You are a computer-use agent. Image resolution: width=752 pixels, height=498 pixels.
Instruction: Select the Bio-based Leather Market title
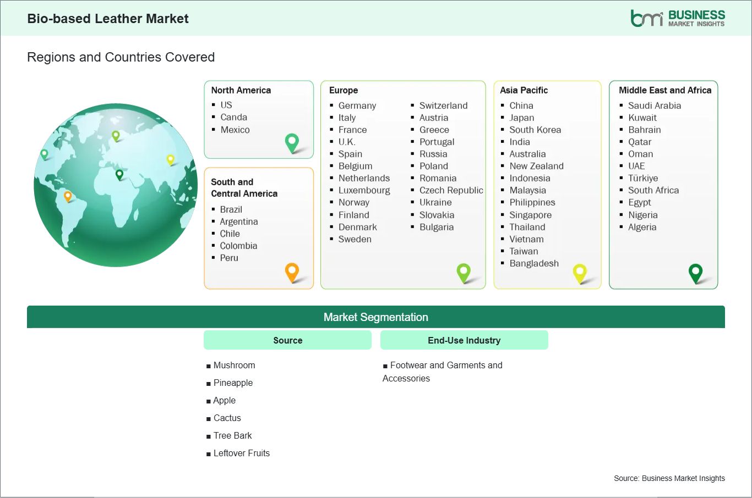108,18
